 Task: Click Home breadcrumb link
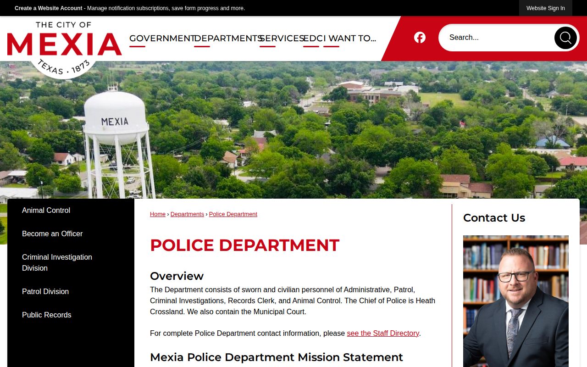[158, 214]
